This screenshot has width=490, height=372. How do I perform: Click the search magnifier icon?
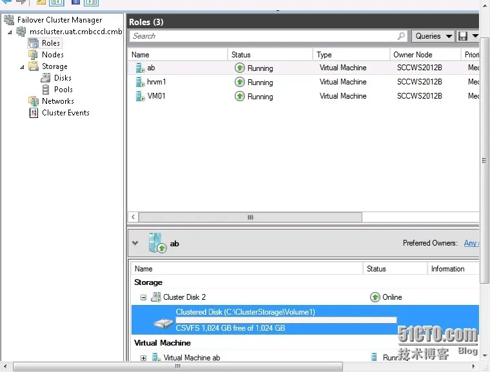click(401, 36)
